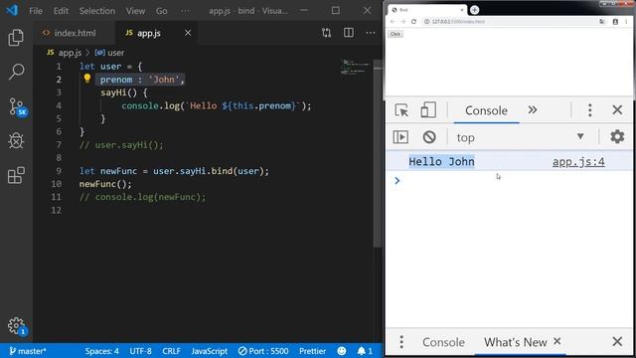
Task: Stop Live Server via Port : 5500
Action: 263,351
